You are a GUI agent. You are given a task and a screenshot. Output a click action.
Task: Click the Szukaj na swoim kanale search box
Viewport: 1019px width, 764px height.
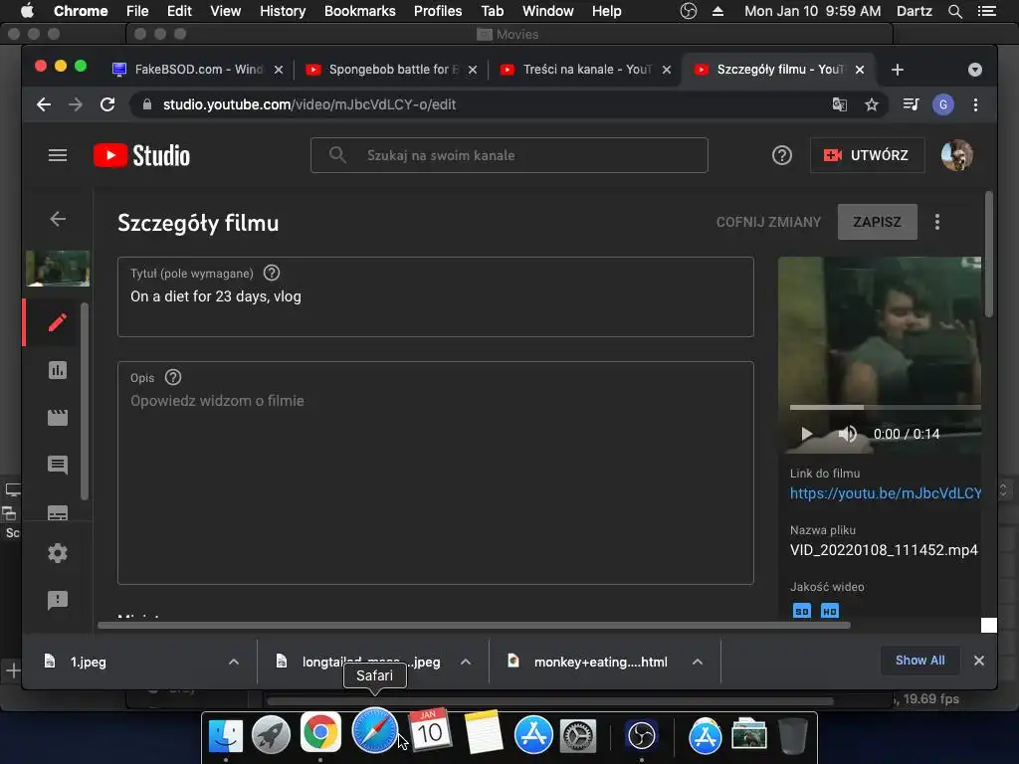509,155
